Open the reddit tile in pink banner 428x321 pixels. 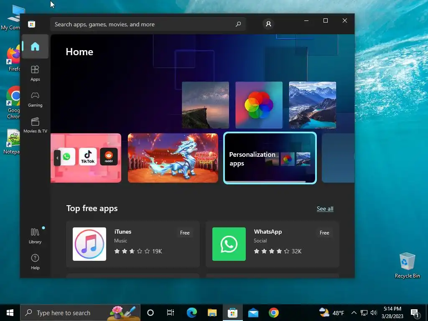coord(109,156)
